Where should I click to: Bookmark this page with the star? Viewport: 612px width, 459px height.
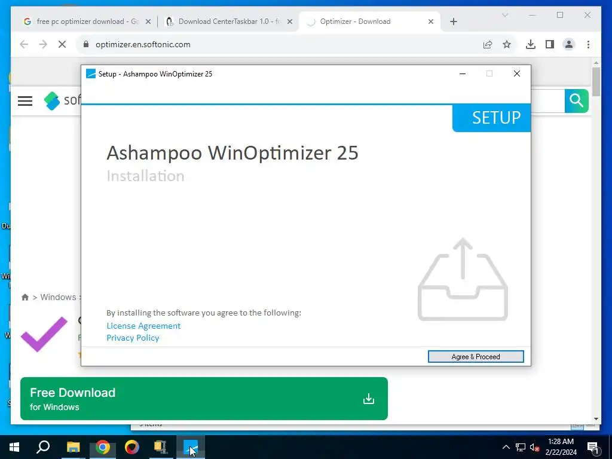[x=507, y=44]
